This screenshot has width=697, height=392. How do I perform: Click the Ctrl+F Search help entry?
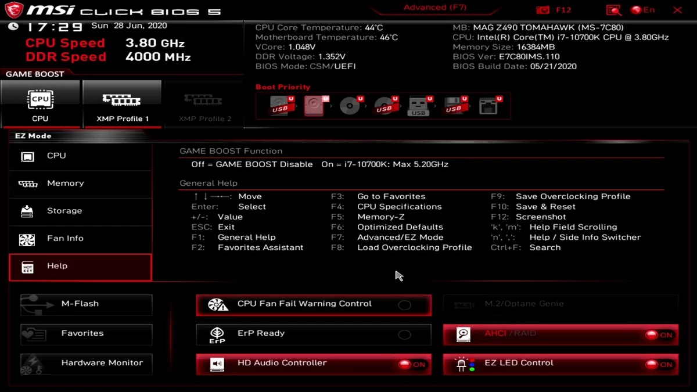(526, 247)
